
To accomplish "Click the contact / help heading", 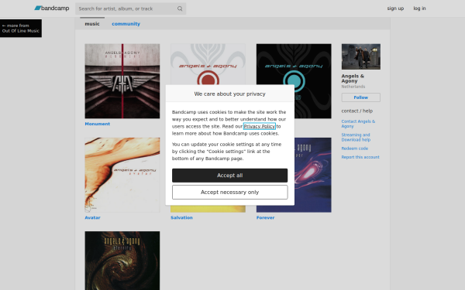I will pyautogui.click(x=357, y=111).
